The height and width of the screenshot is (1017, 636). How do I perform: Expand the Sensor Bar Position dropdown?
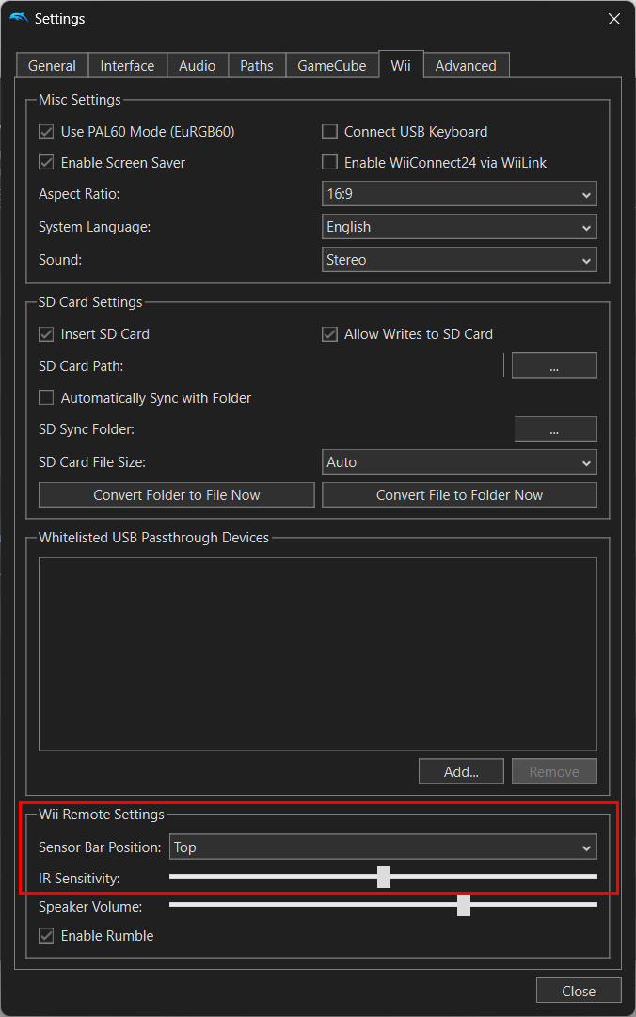(383, 847)
